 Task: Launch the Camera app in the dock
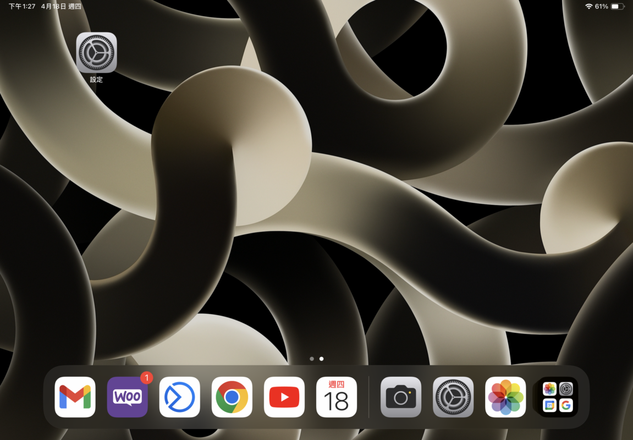401,397
